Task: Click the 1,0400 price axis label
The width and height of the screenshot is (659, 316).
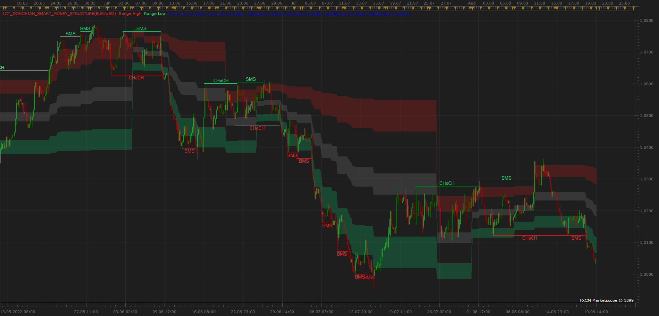Action: (647, 147)
